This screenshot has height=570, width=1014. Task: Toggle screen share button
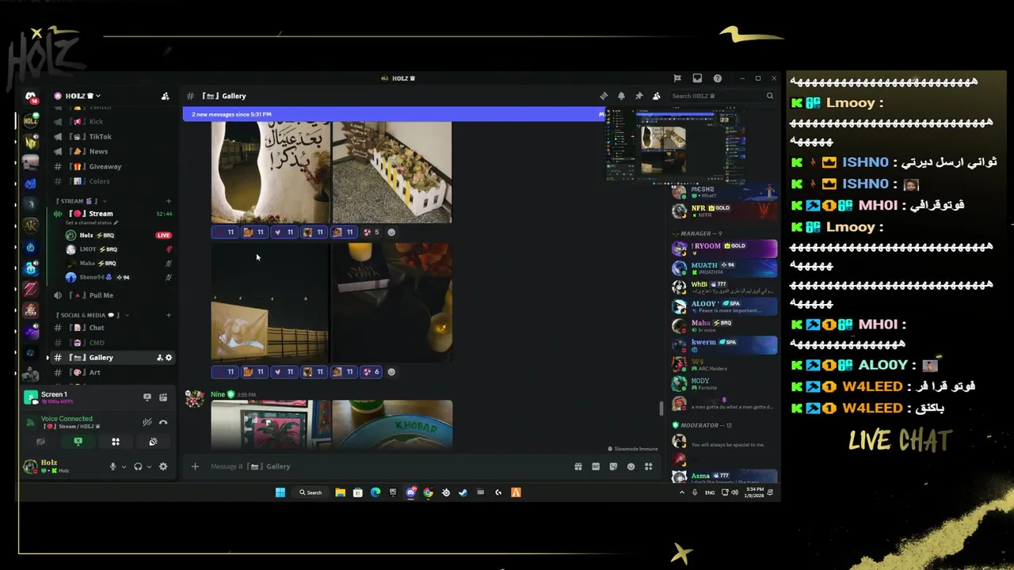point(78,442)
